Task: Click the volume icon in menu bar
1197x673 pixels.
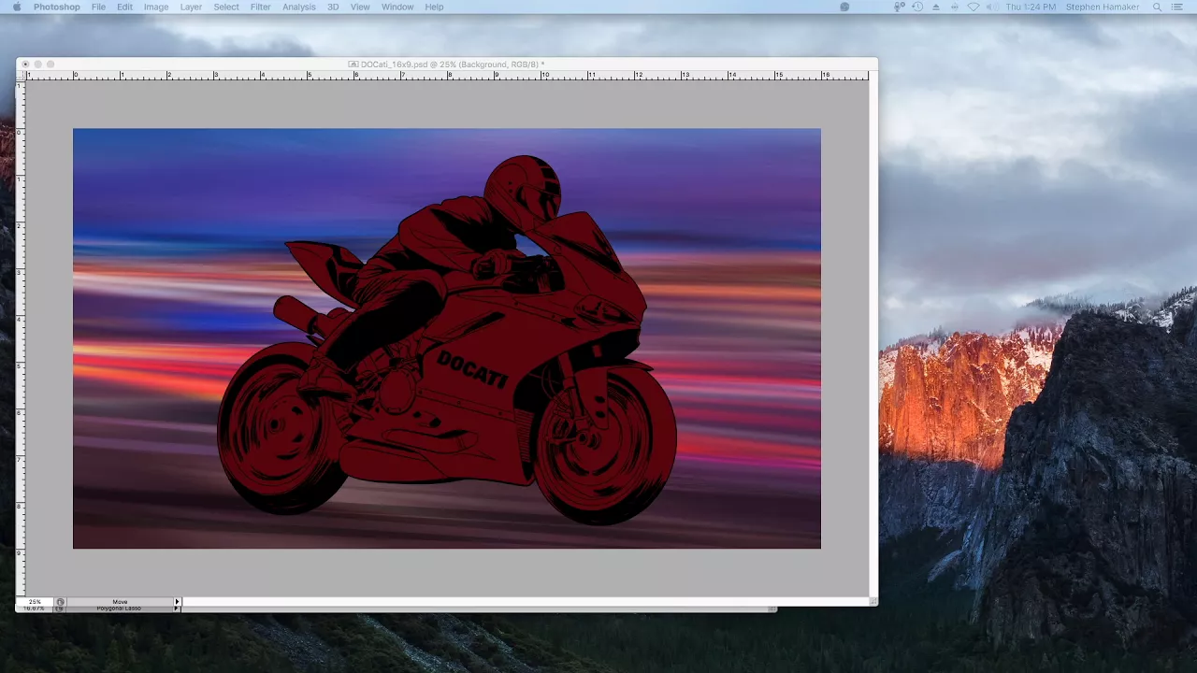Action: [991, 7]
